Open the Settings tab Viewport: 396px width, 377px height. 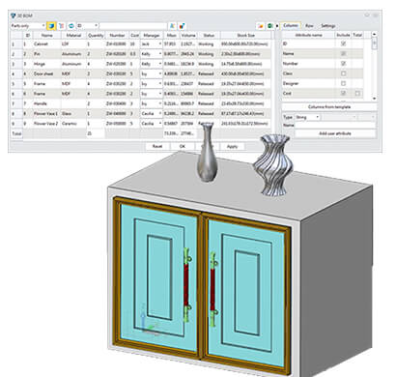pos(328,26)
